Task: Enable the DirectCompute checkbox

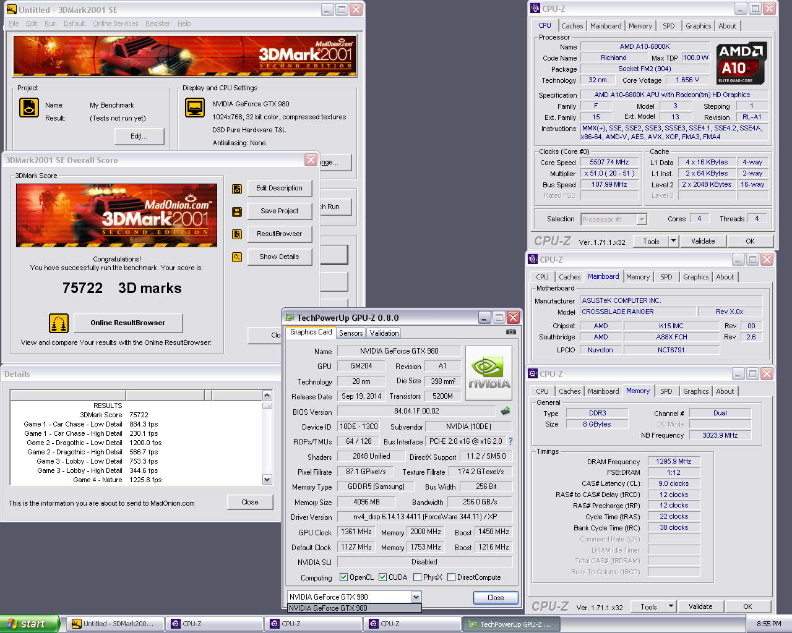Action: [x=452, y=577]
